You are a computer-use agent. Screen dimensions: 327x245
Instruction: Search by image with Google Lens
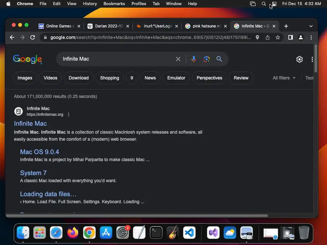[x=207, y=59]
